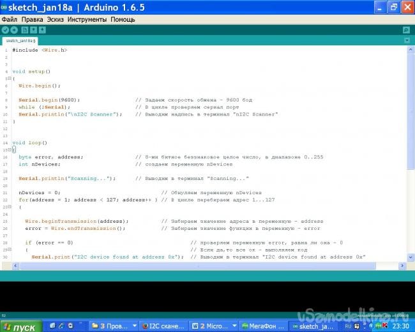Click the Upload arrow icon
Screen dimensions: 415x332
point(13,29)
